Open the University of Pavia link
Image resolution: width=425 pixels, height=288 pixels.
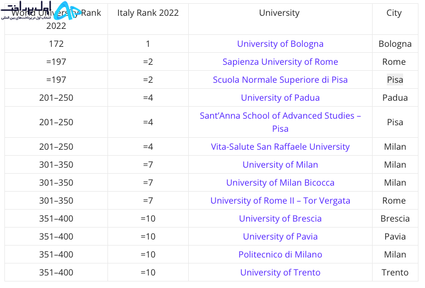click(x=280, y=237)
